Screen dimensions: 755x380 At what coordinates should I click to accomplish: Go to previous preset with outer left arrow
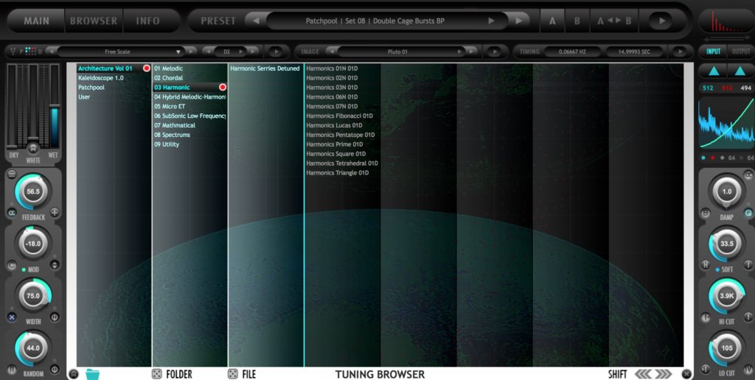click(x=256, y=21)
